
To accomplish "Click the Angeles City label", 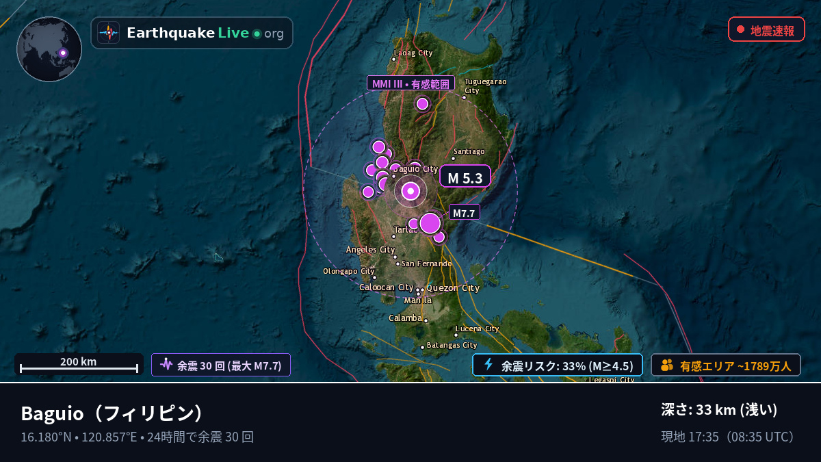I will 371,250.
